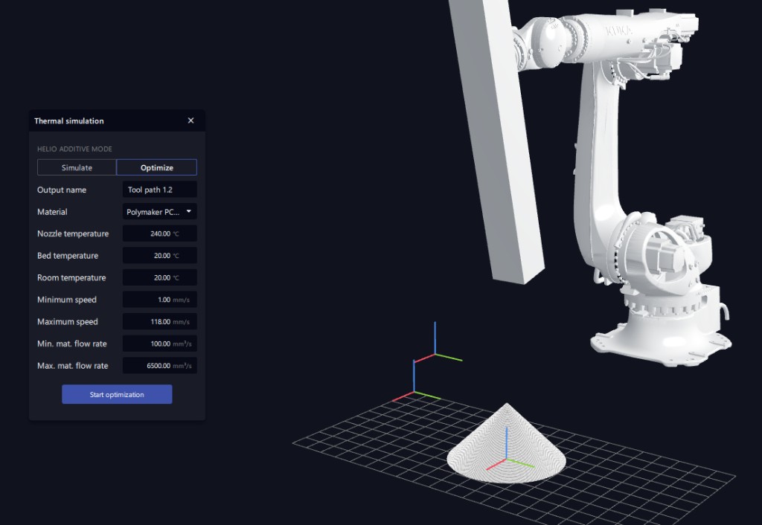The image size is (762, 525).
Task: Change the Bed temperature value
Action: pos(159,255)
